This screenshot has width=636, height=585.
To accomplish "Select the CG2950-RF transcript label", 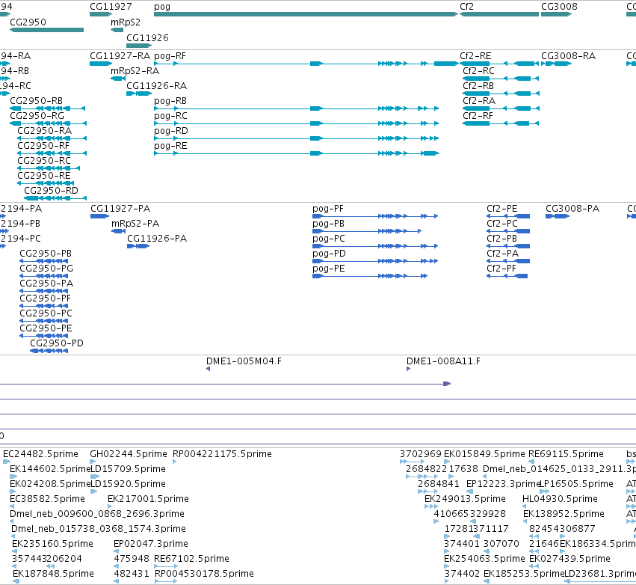I will point(43,146).
